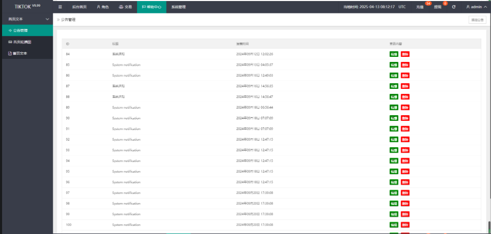Screen dimensions: 491x234
Task: Edit announcement ID 94
Action: tap(394, 161)
